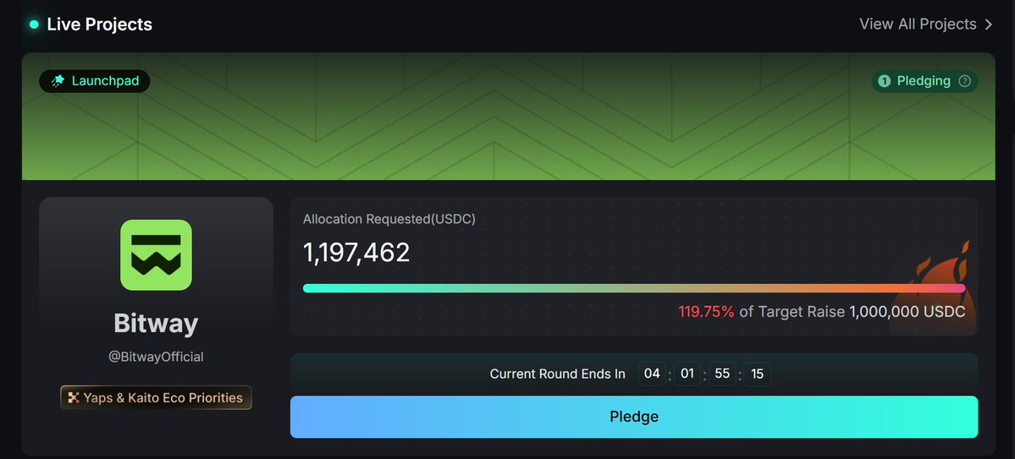This screenshot has height=459, width=1015.
Task: Click the Bitway project logo
Action: [x=156, y=254]
